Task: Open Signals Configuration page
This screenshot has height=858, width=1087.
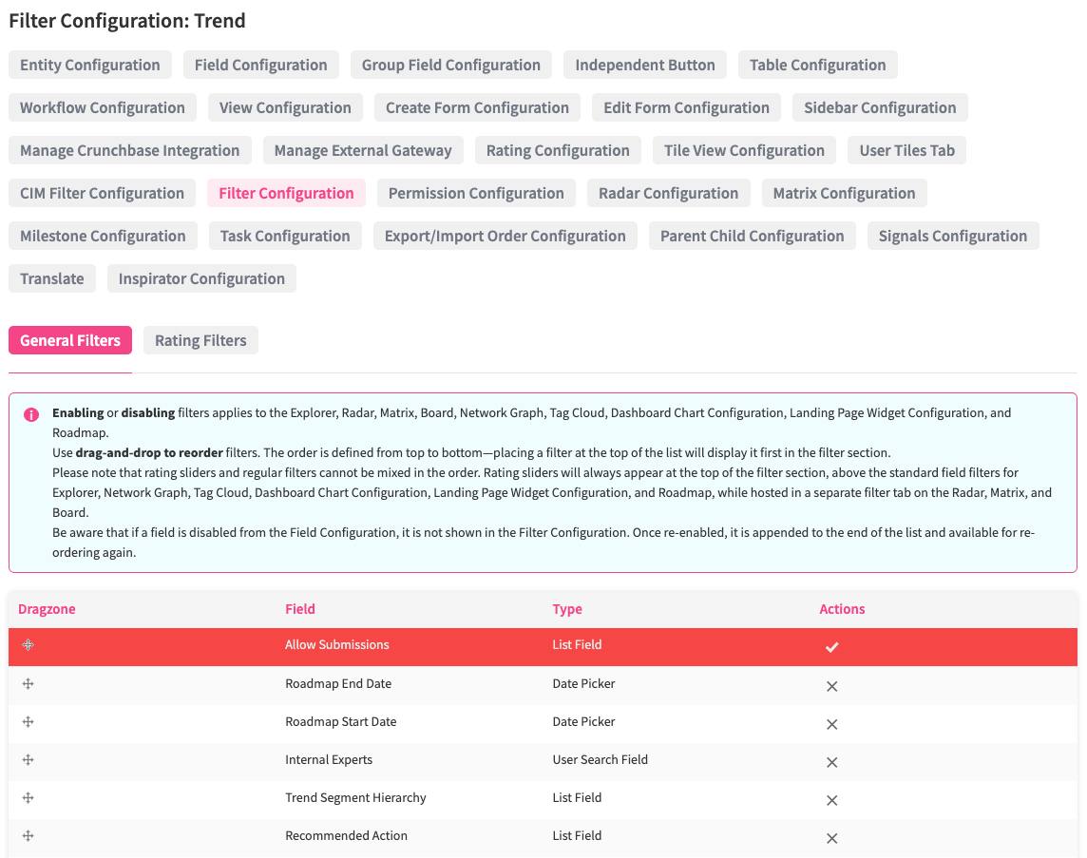Action: [x=952, y=236]
